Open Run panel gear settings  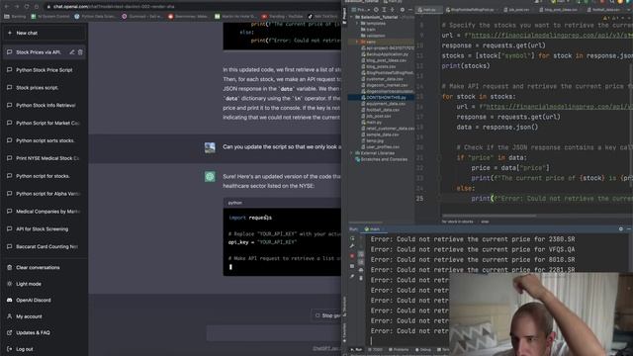point(621,228)
